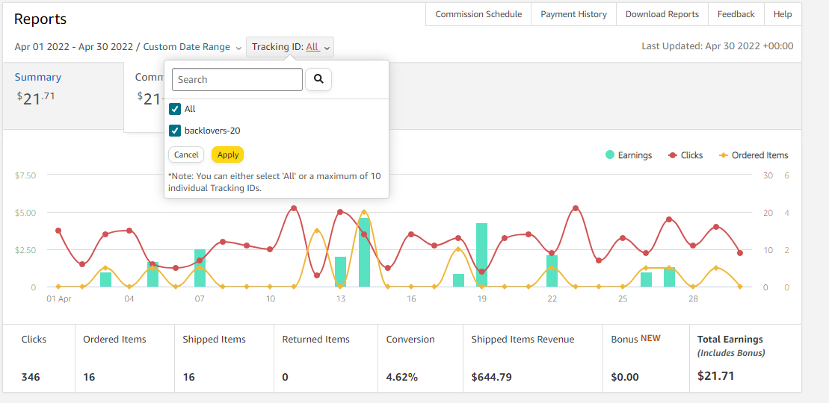The width and height of the screenshot is (829, 403).
Task: Click the Returned Items label
Action: [315, 339]
